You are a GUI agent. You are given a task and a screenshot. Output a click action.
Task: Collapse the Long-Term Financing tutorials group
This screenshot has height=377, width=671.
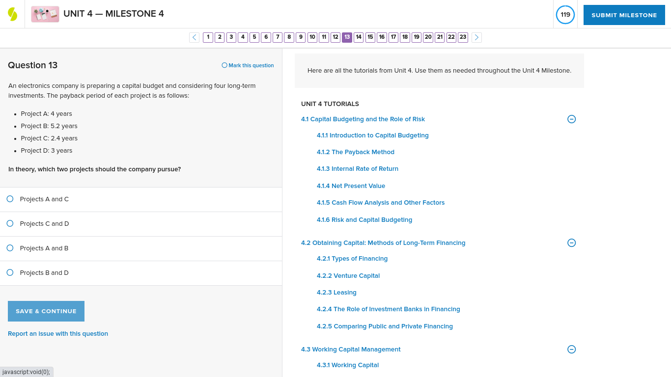click(571, 242)
